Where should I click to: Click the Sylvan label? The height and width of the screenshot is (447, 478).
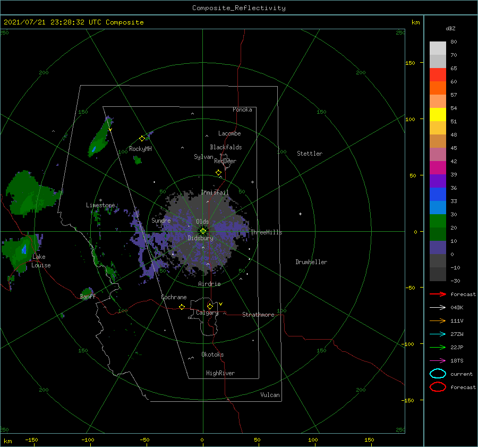tap(203, 156)
